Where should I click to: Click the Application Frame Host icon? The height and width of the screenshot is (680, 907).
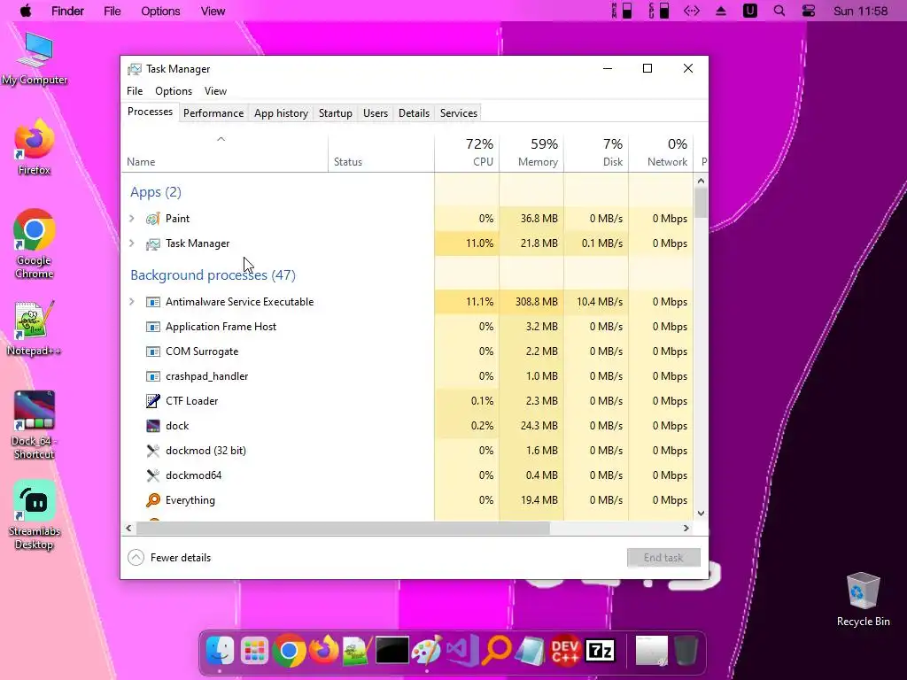tap(152, 327)
